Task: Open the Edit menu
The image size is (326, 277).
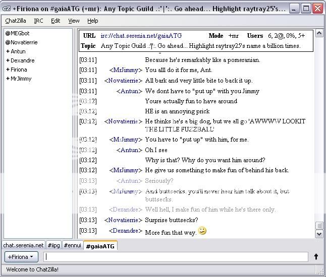Action: pyautogui.click(x=56, y=21)
